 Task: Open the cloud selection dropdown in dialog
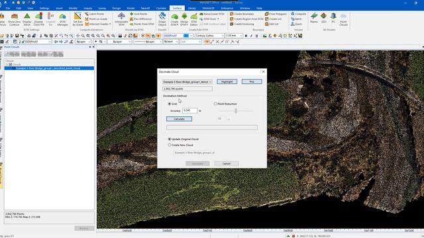point(187,82)
